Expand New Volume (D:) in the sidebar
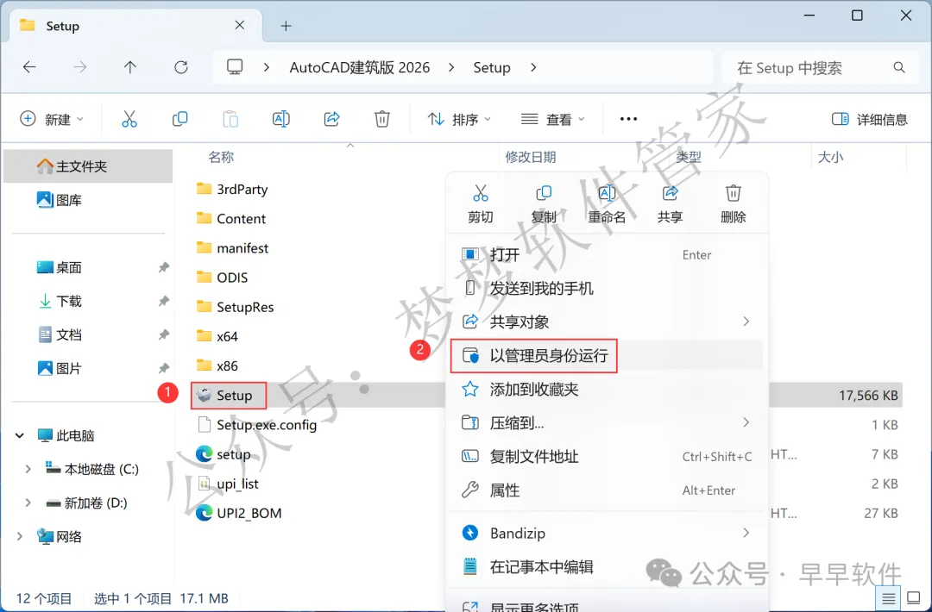 tap(28, 503)
